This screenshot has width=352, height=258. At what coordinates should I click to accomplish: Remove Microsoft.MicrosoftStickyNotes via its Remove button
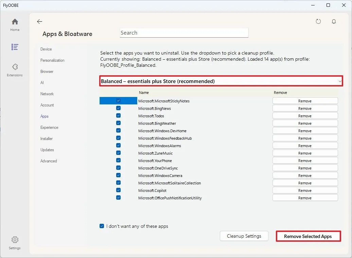305,101
